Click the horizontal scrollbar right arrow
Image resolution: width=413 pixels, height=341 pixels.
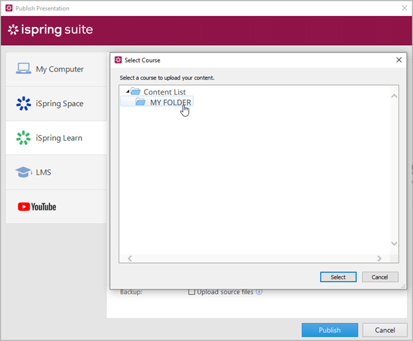[379, 258]
